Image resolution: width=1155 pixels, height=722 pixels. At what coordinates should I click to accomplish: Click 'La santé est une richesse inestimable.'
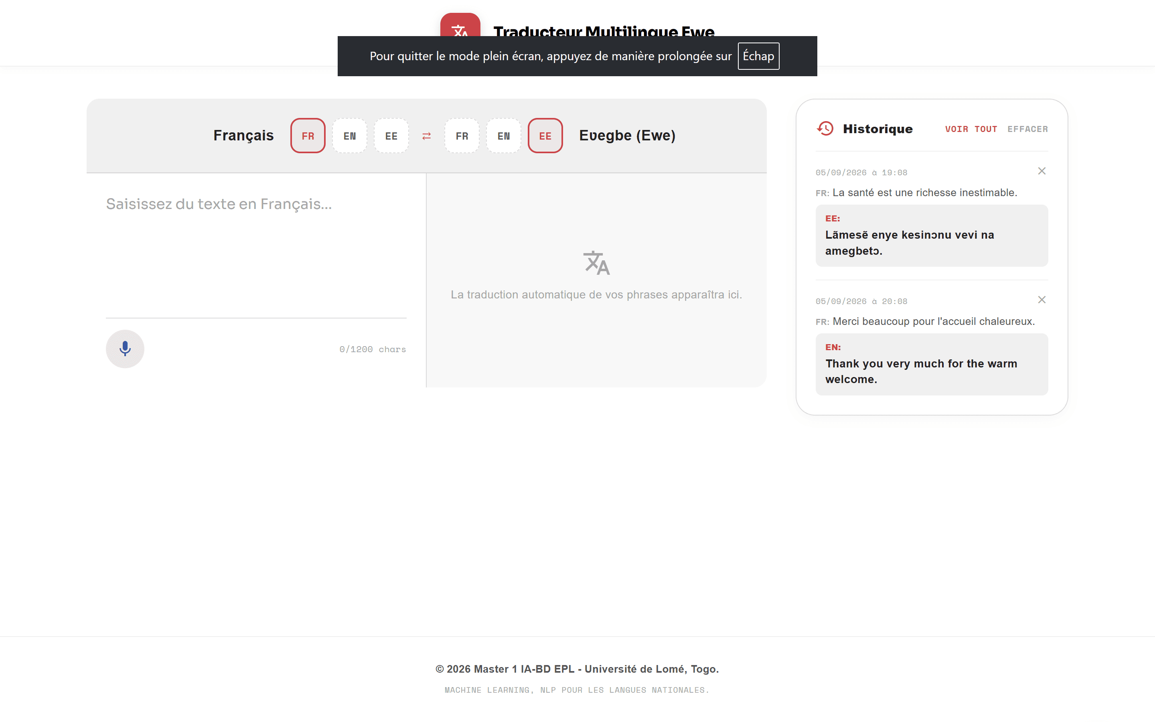coord(924,193)
